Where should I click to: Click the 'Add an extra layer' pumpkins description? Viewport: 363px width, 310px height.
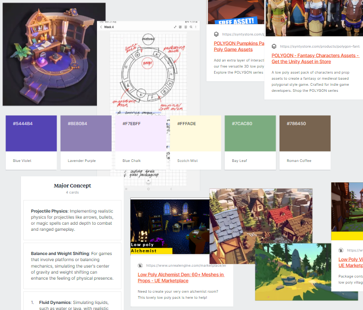pos(239,66)
